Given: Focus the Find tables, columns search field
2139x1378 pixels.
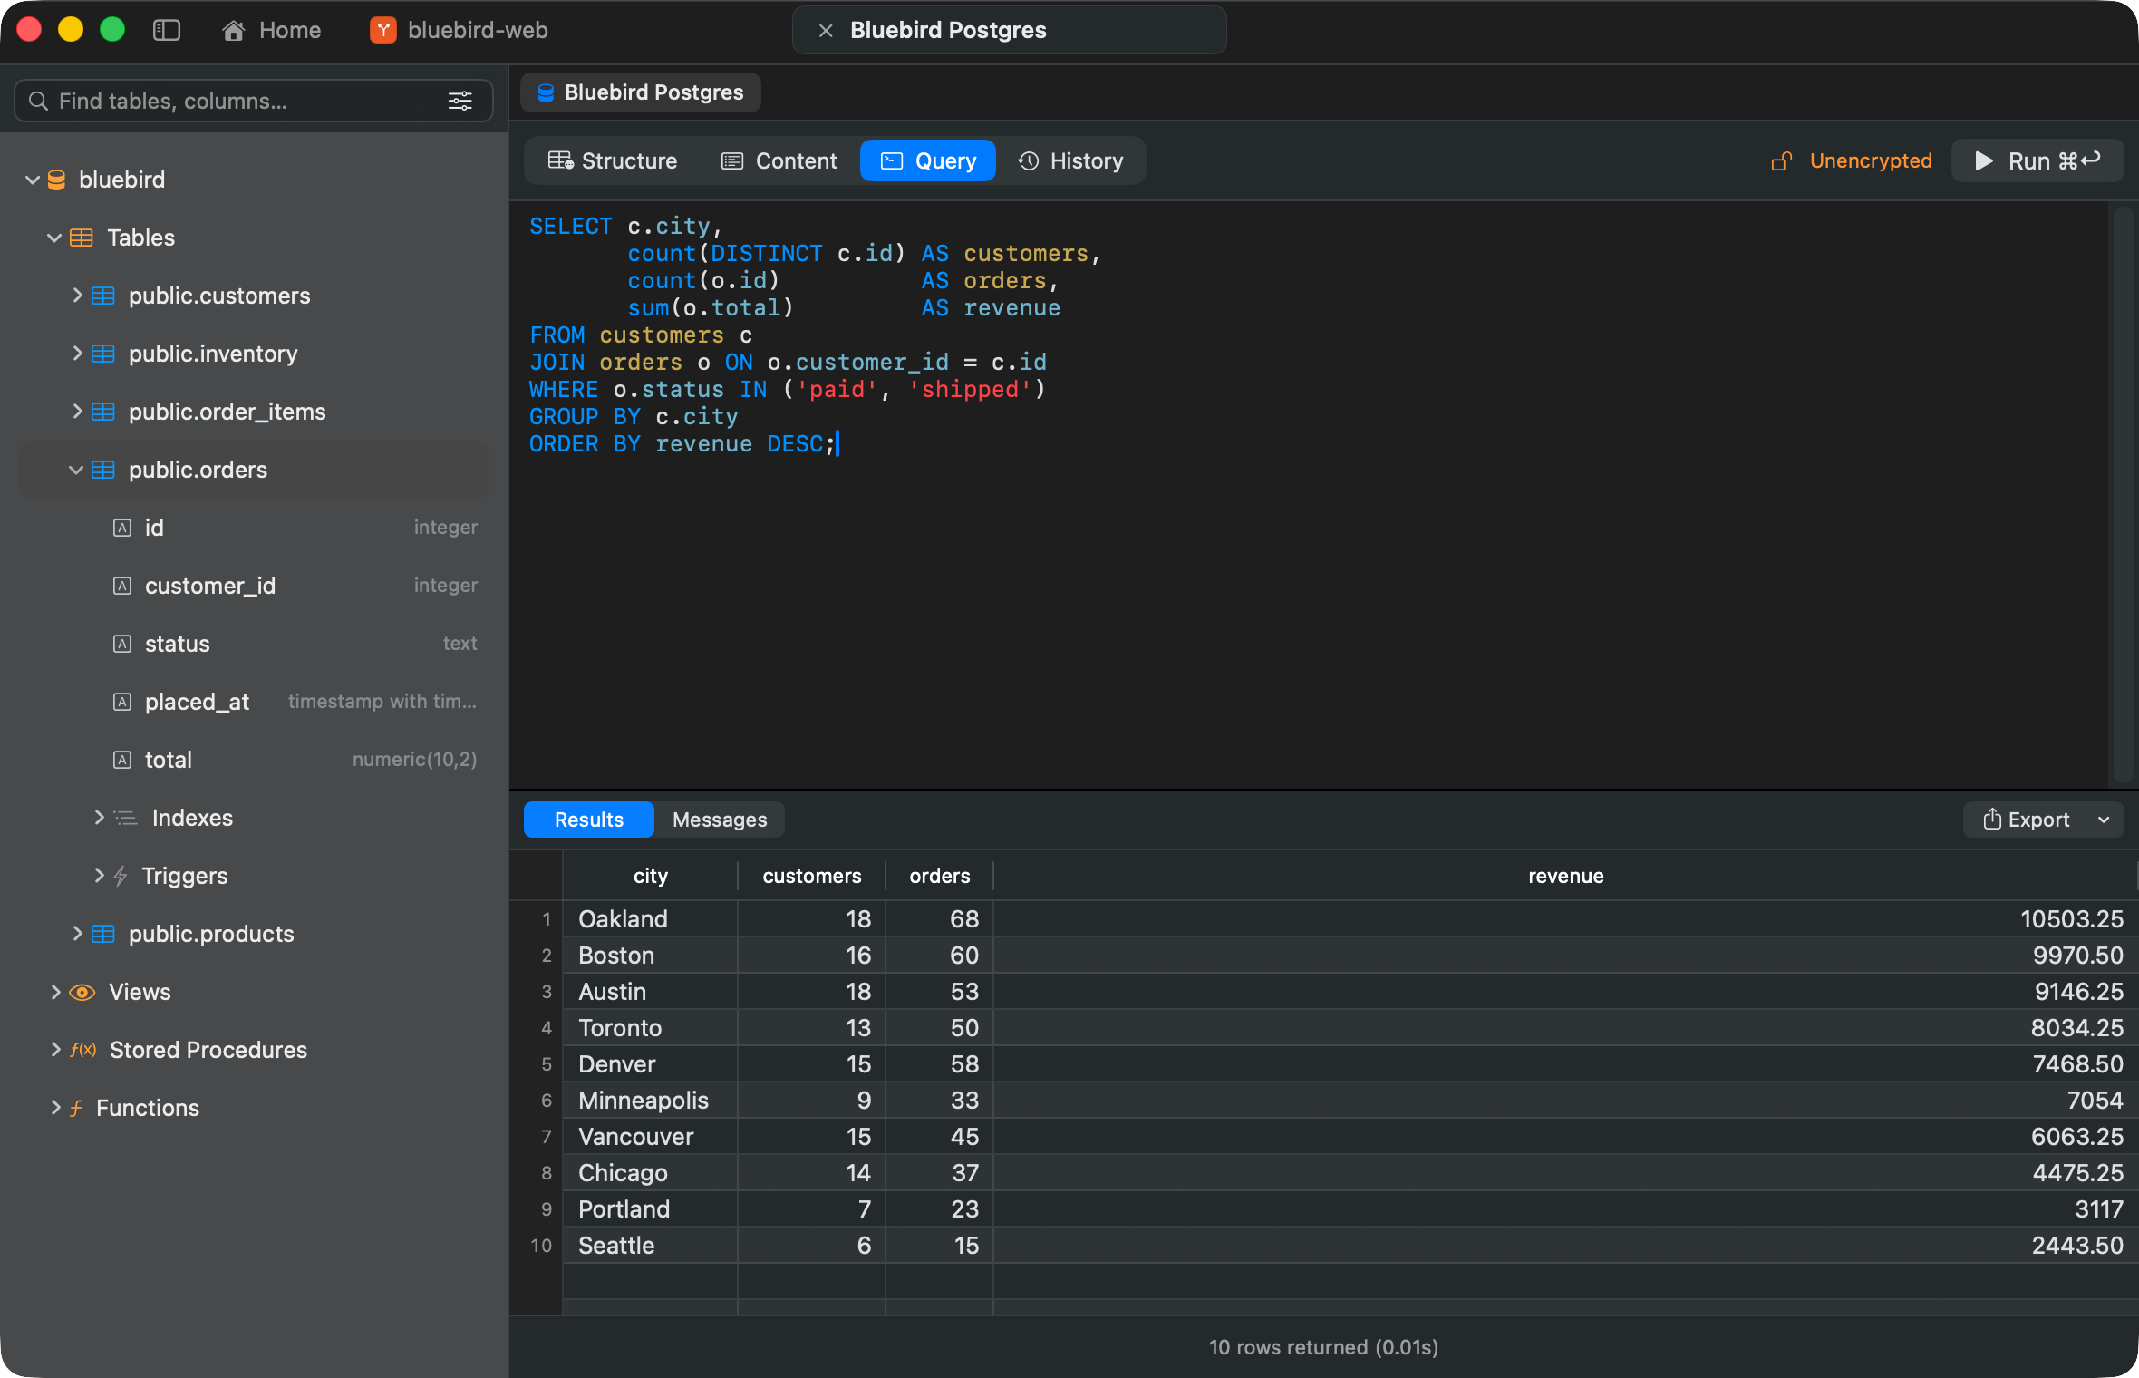Looking at the screenshot, I should [x=254, y=101].
